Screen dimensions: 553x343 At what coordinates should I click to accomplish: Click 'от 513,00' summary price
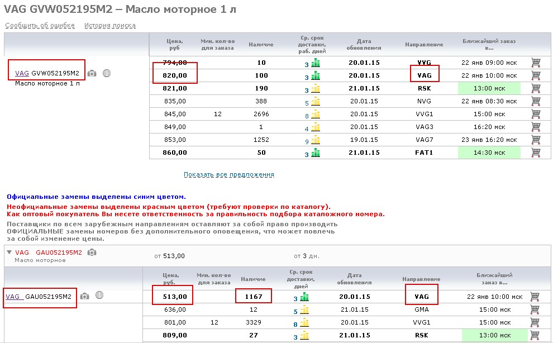[170, 256]
